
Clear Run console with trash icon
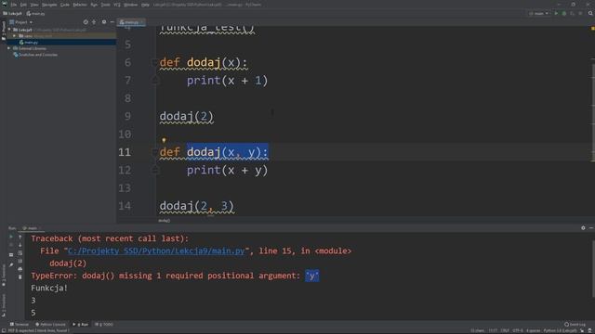point(20,276)
